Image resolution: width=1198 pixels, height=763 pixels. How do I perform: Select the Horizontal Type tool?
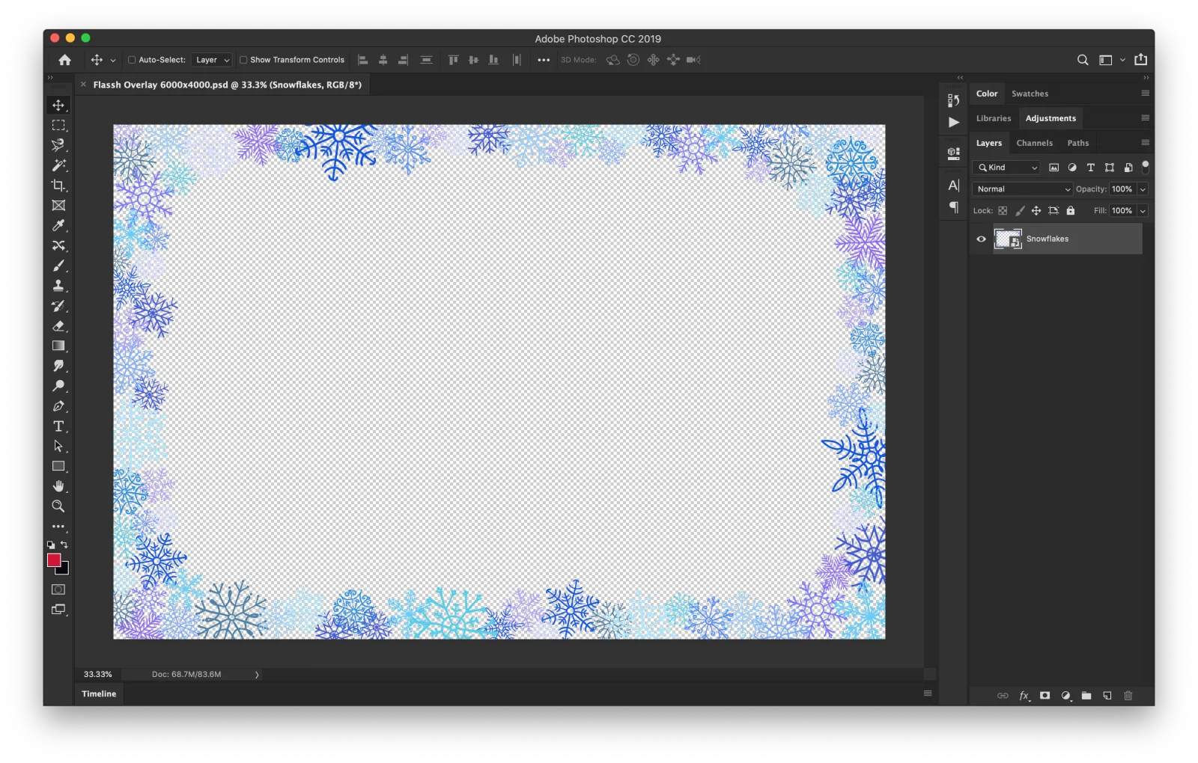point(58,426)
